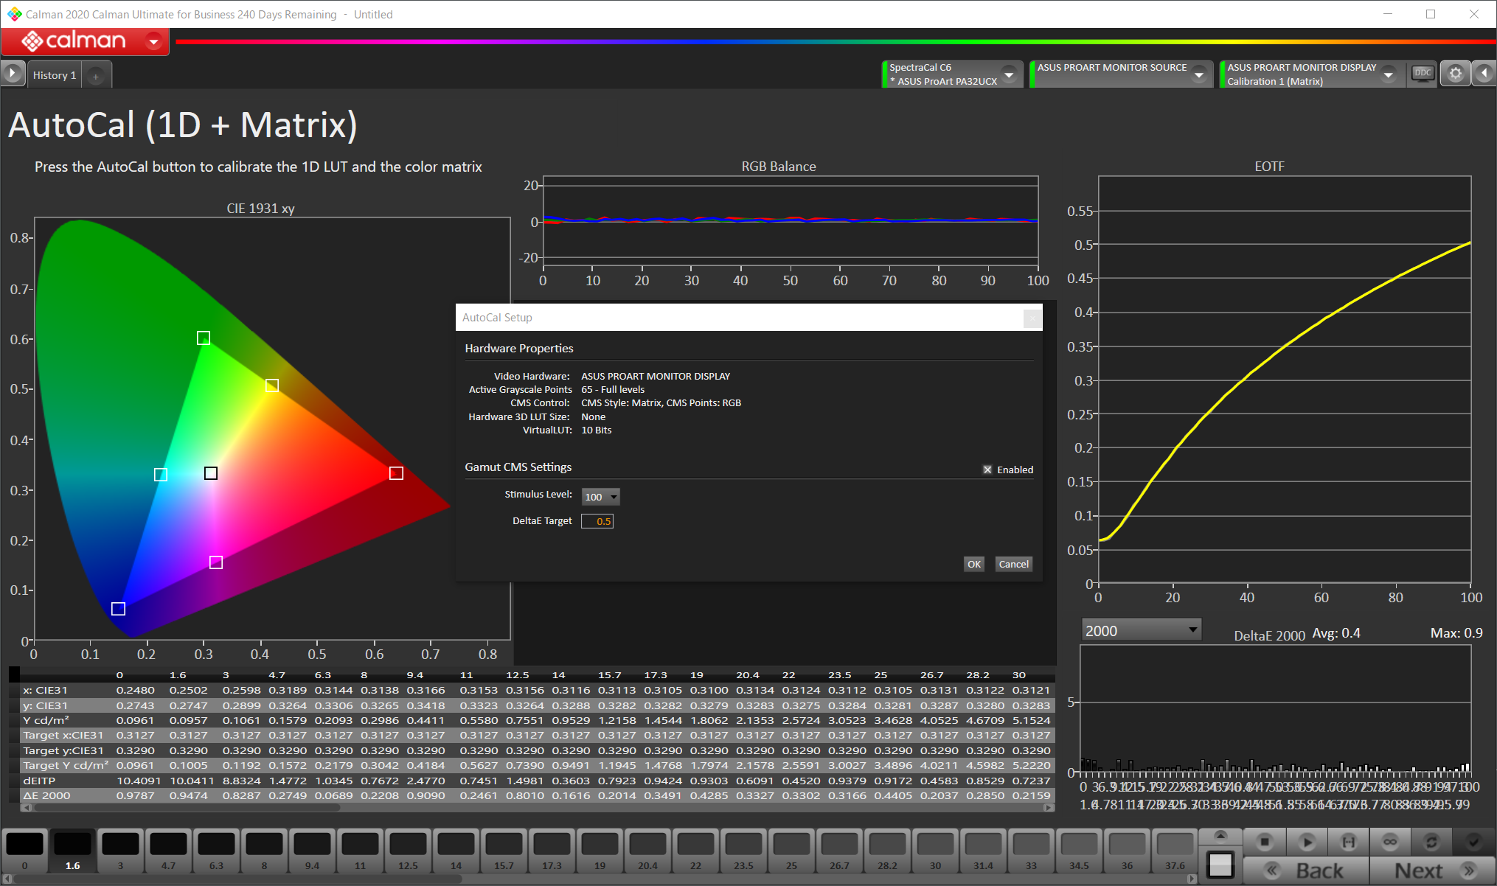
Task: Select the 0 grayscale swatch
Action: coord(24,851)
